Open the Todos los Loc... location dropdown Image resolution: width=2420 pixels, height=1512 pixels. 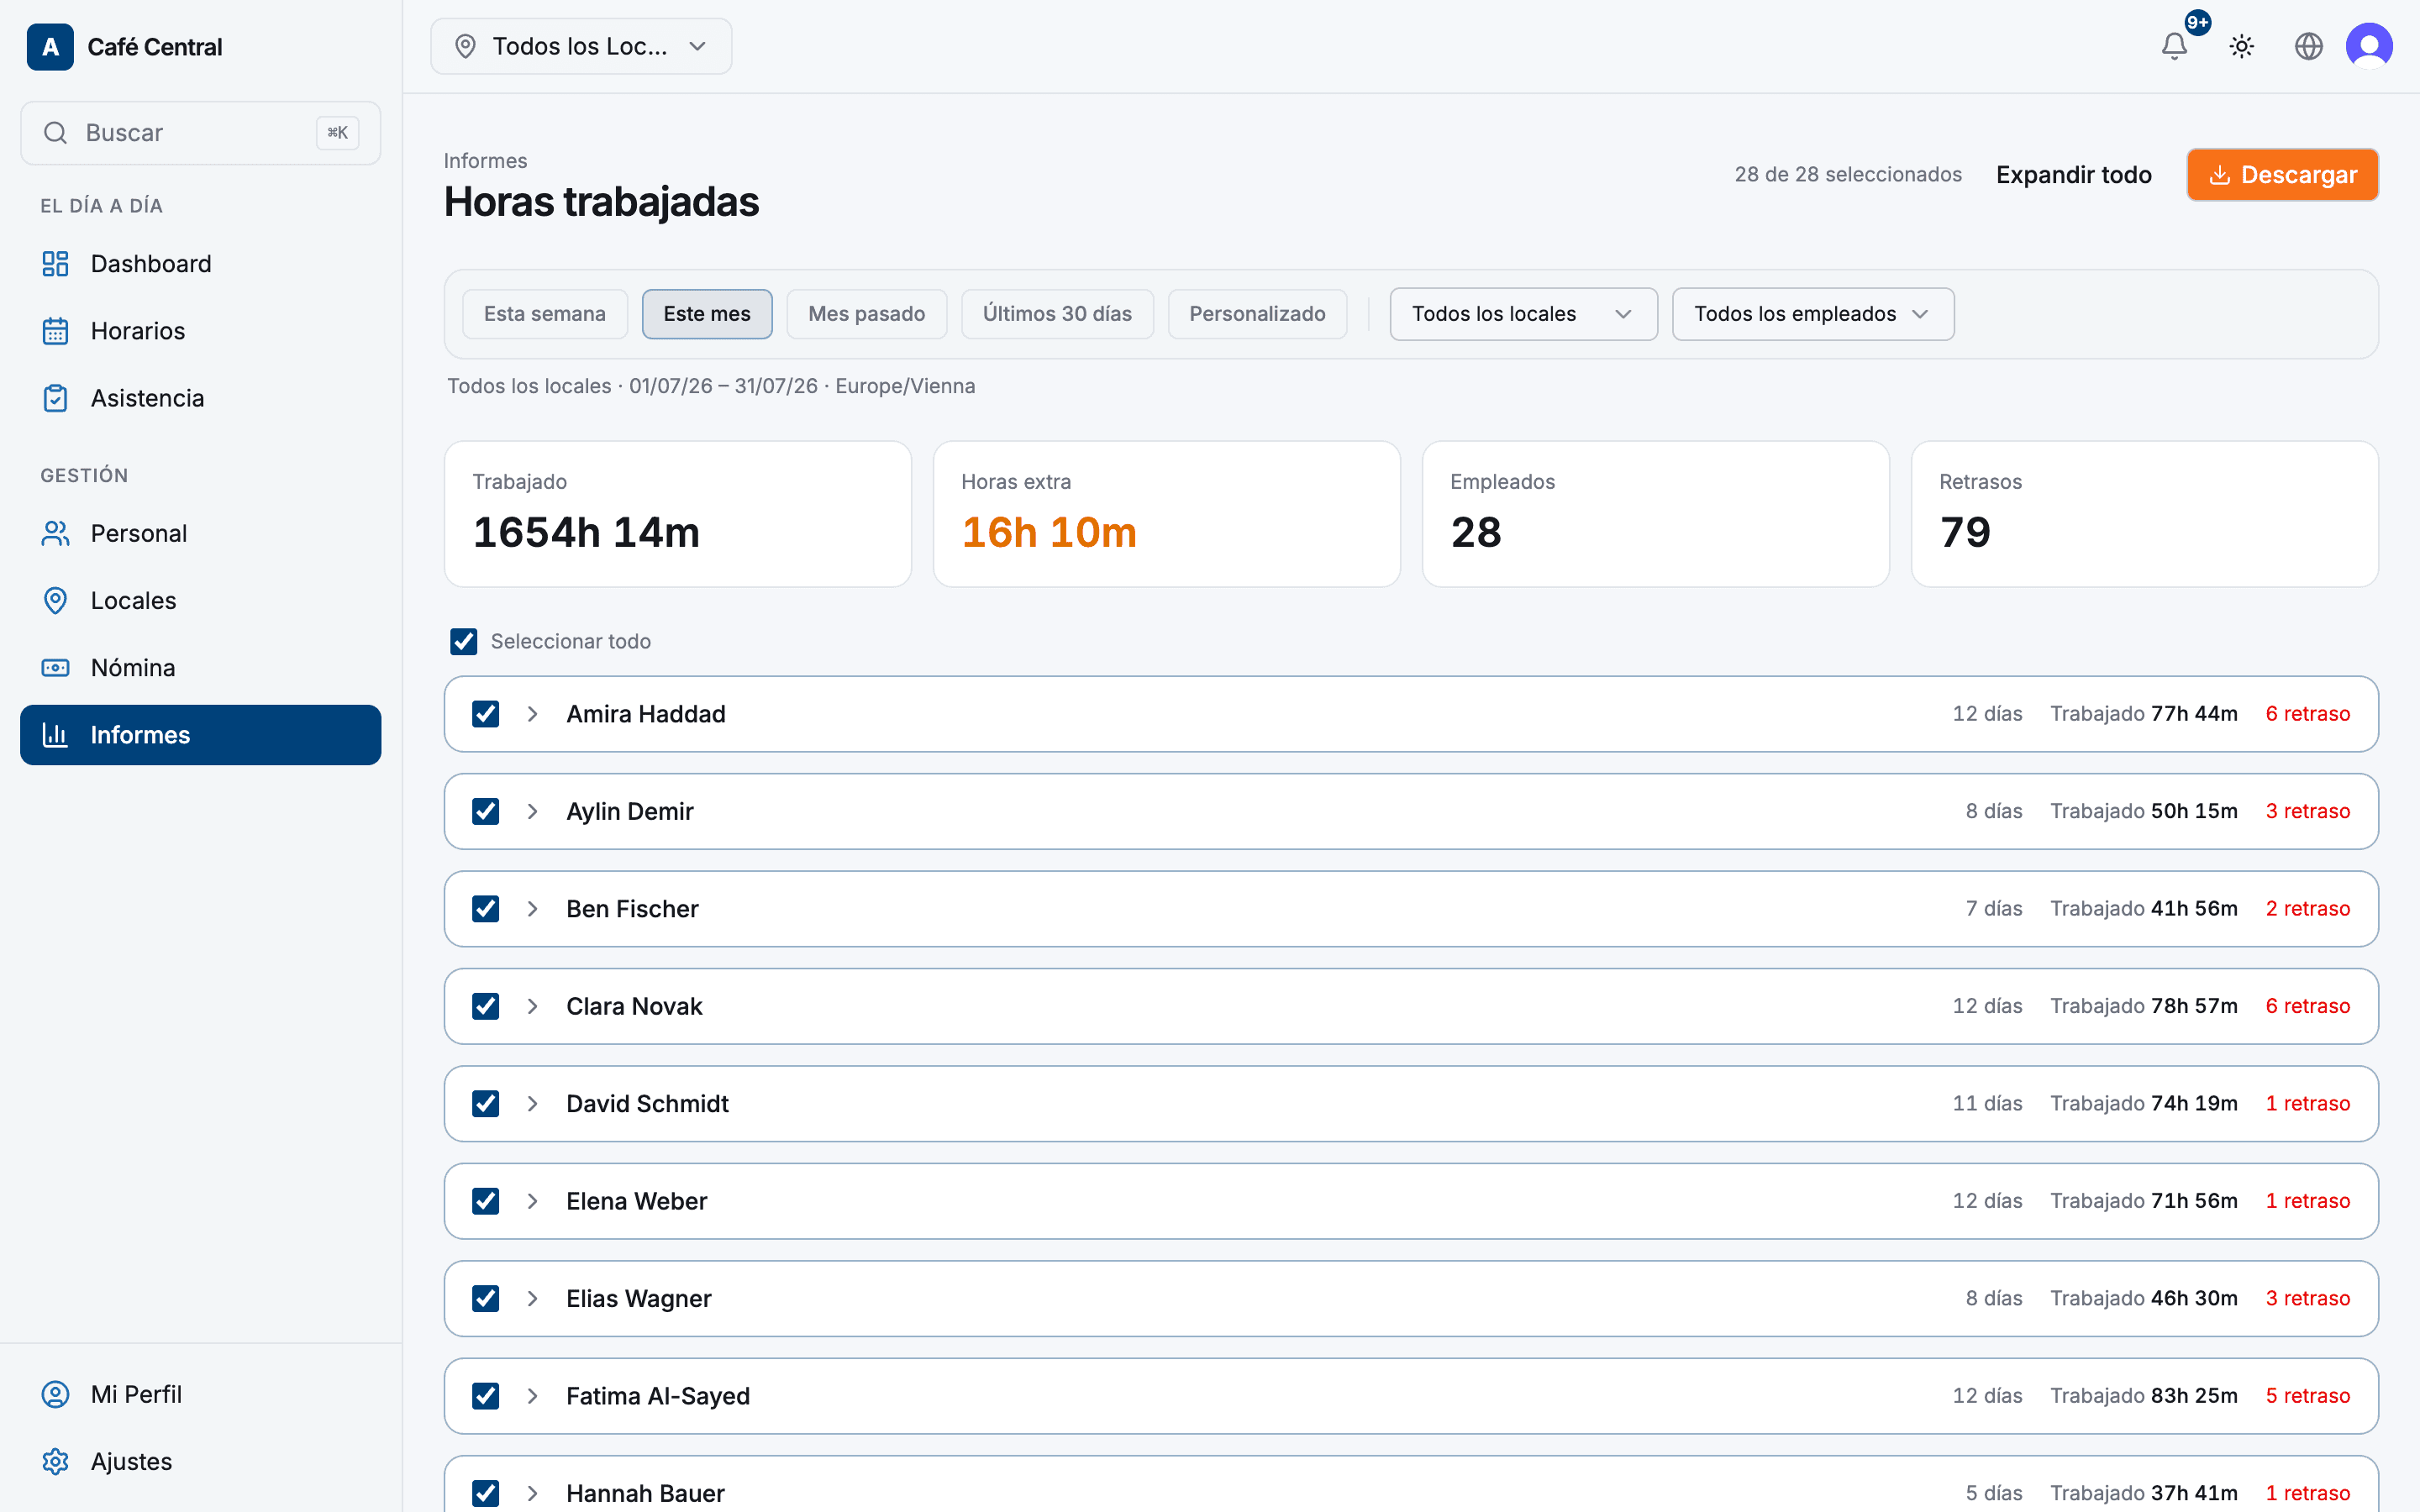581,47
